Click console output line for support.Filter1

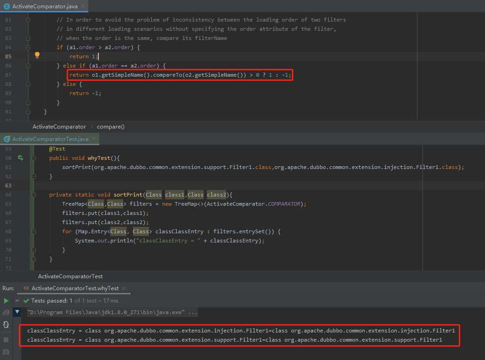[234, 340]
